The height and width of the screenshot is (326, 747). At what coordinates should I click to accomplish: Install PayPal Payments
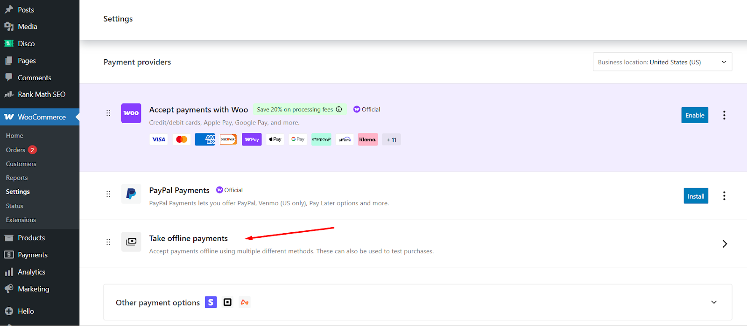click(696, 196)
